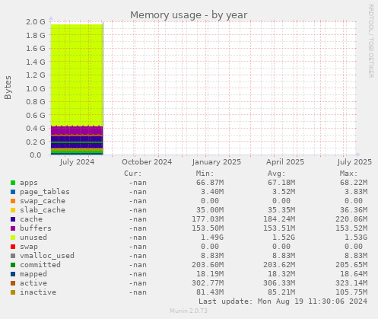Click the 'cache' legend label

click(x=31, y=219)
